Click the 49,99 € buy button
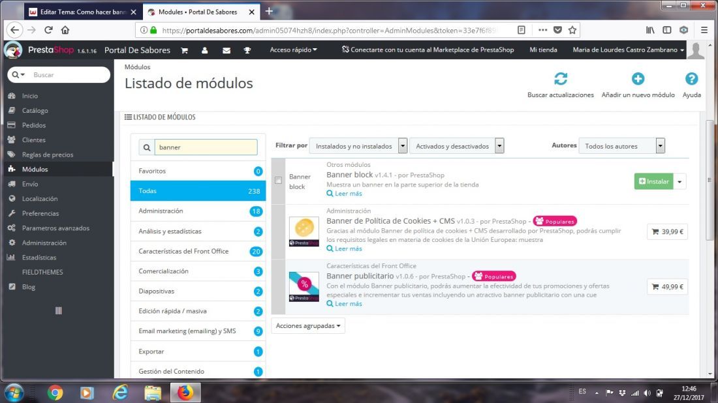 click(x=667, y=287)
